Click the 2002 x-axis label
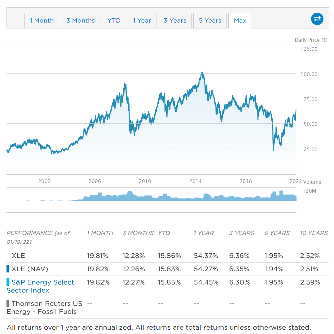The width and height of the screenshot is (334, 334). coord(44,181)
